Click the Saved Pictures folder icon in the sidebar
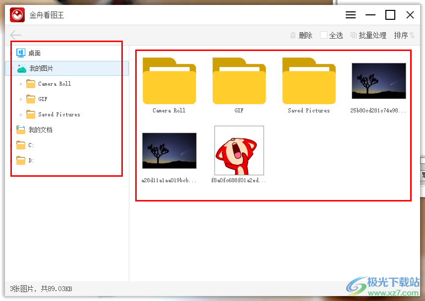This screenshot has width=425, height=301. (x=31, y=114)
